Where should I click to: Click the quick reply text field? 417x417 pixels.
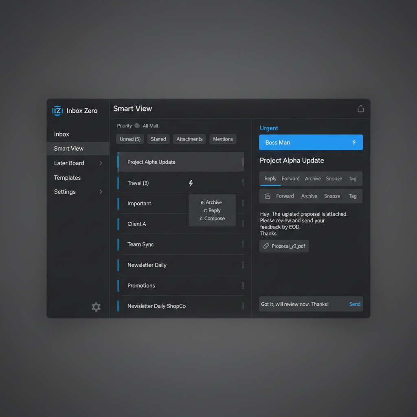click(x=301, y=304)
